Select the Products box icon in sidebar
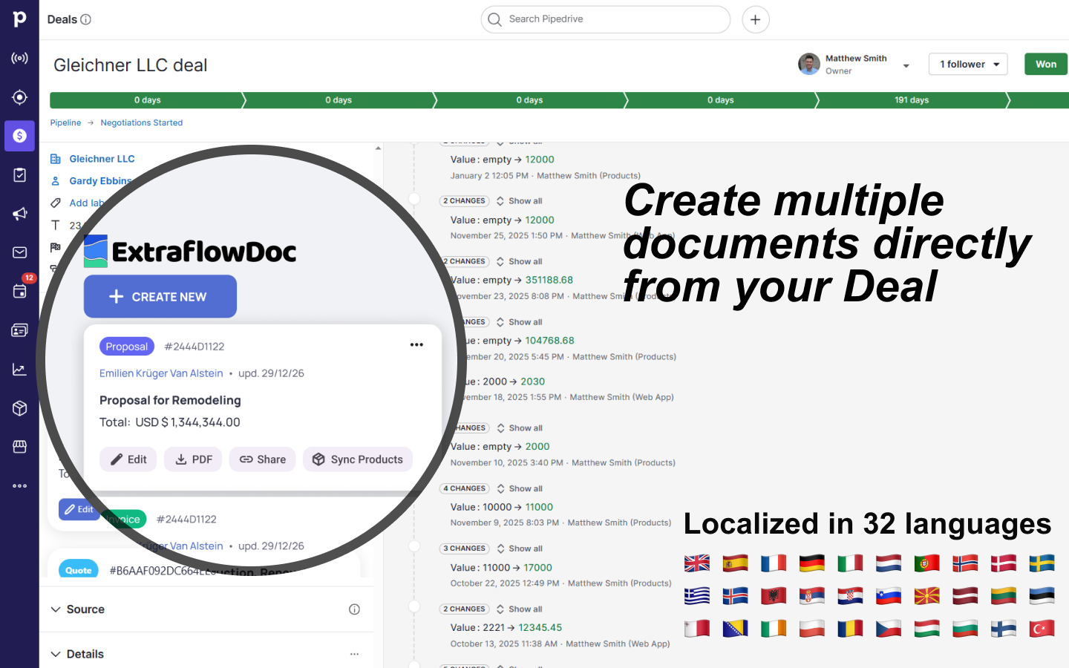Image resolution: width=1069 pixels, height=668 pixels. point(19,407)
